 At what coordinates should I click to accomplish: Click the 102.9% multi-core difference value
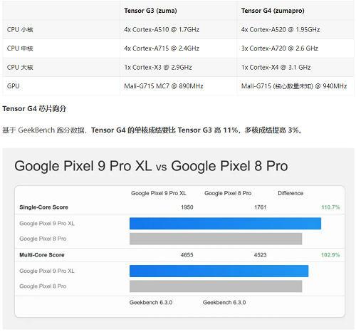coord(330,255)
